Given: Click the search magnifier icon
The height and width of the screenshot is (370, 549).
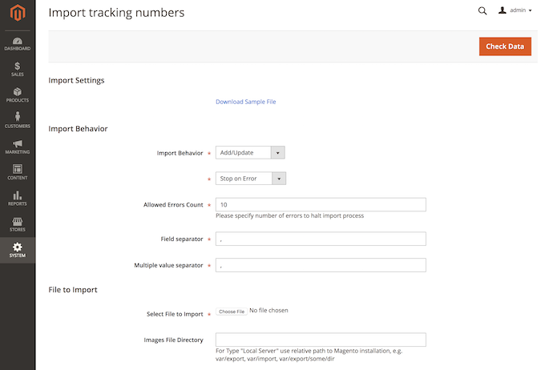Looking at the screenshot, I should [x=482, y=11].
